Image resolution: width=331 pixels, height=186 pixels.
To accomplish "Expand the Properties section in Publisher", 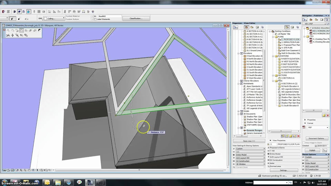I will tap(305, 120).
